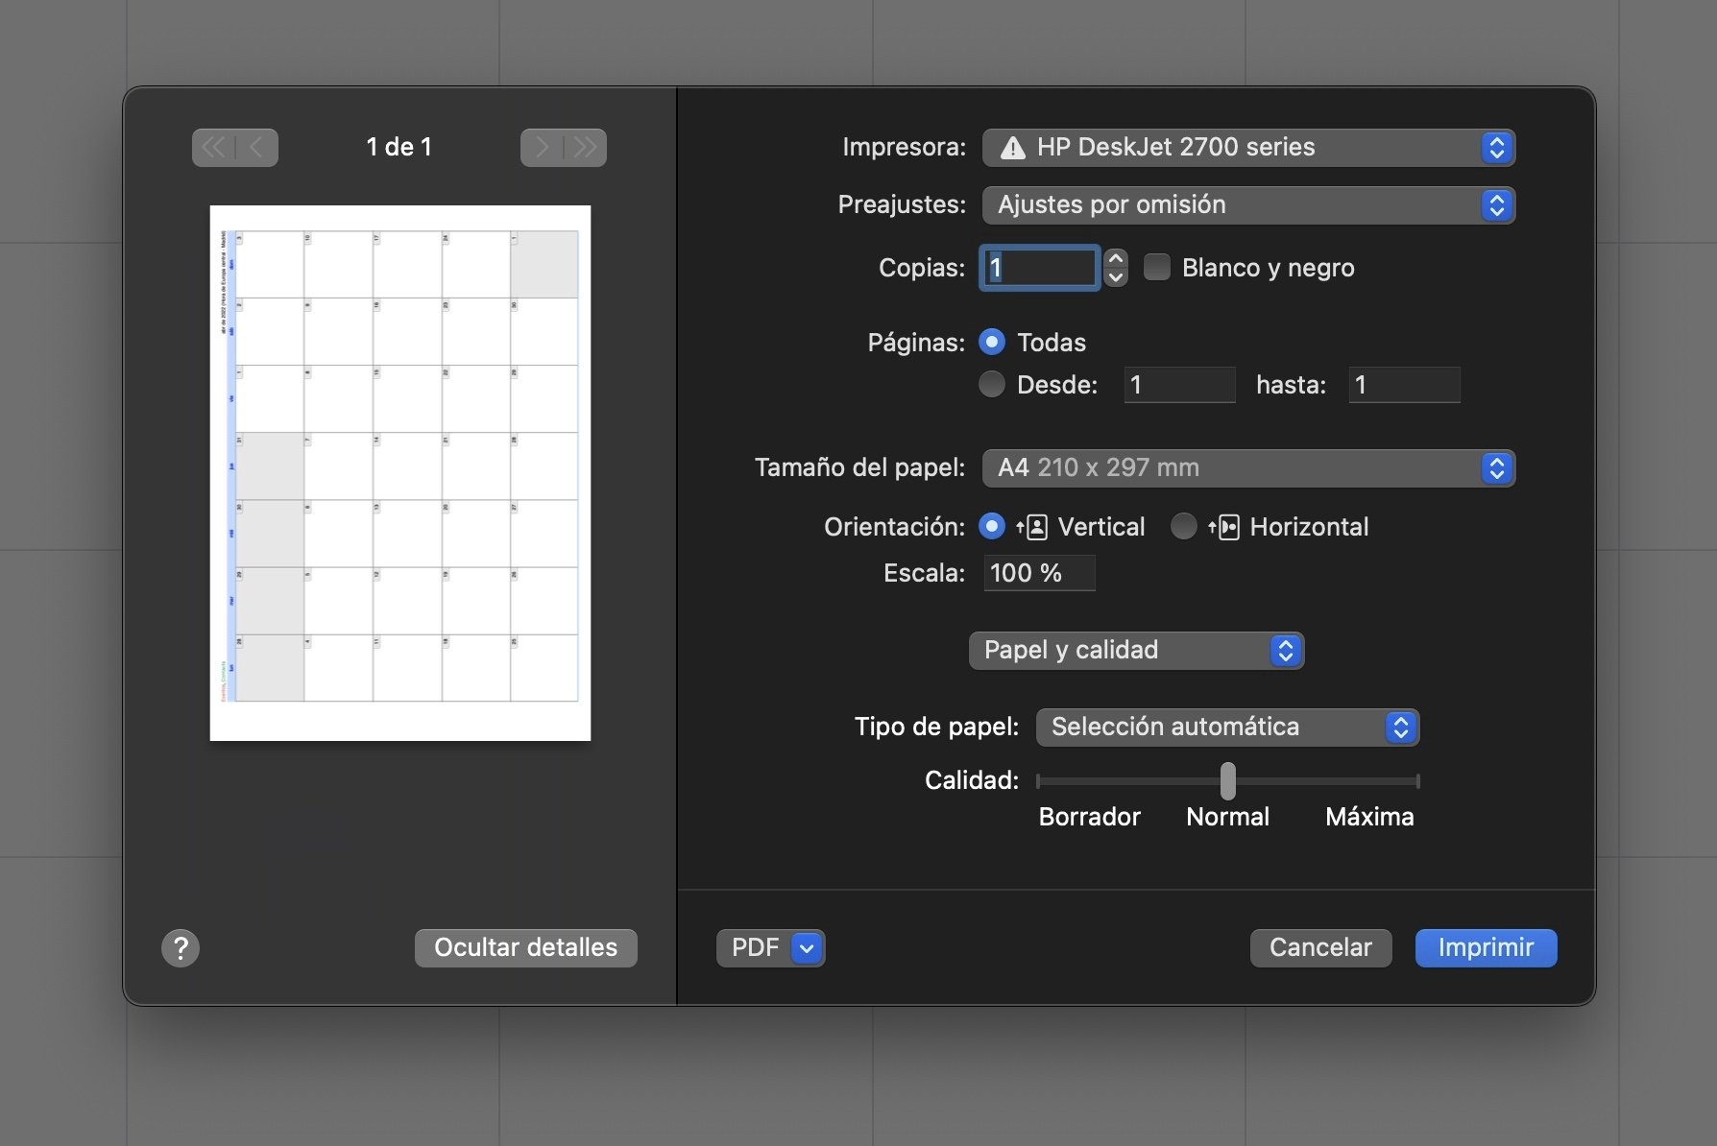The height and width of the screenshot is (1146, 1717).
Task: Click Ocultar detalles button
Action: coord(525,948)
